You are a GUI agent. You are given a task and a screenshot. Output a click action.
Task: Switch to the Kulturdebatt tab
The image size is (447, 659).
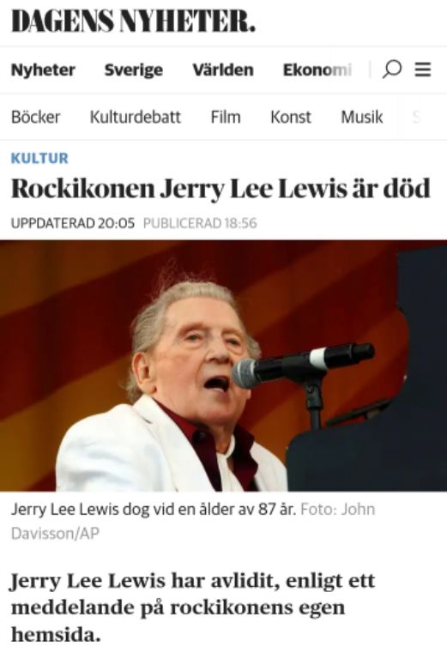click(x=136, y=117)
